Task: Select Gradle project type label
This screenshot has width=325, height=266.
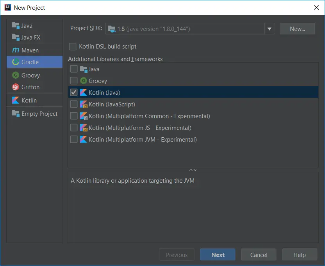Action: [30, 62]
